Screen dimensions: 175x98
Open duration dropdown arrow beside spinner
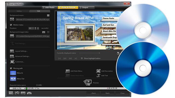pos(38,28)
